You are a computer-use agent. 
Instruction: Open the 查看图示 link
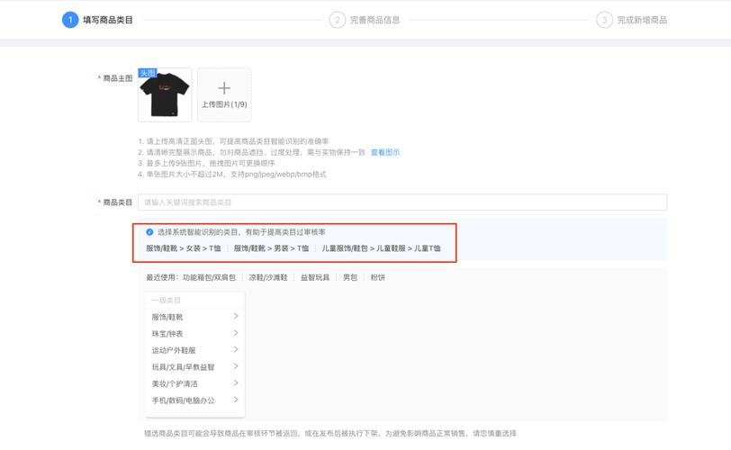pos(385,152)
